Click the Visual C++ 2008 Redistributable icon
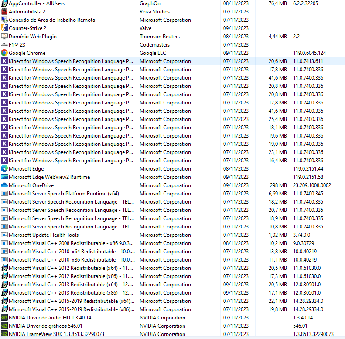The image size is (345, 339). (4, 243)
